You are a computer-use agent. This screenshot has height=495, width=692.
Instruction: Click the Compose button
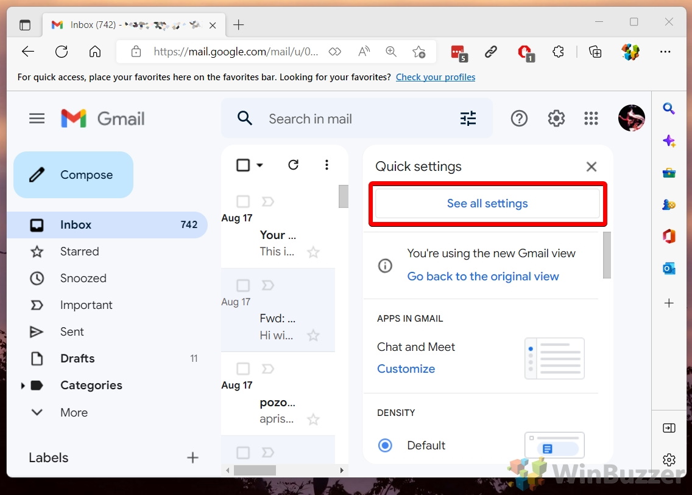click(x=73, y=175)
